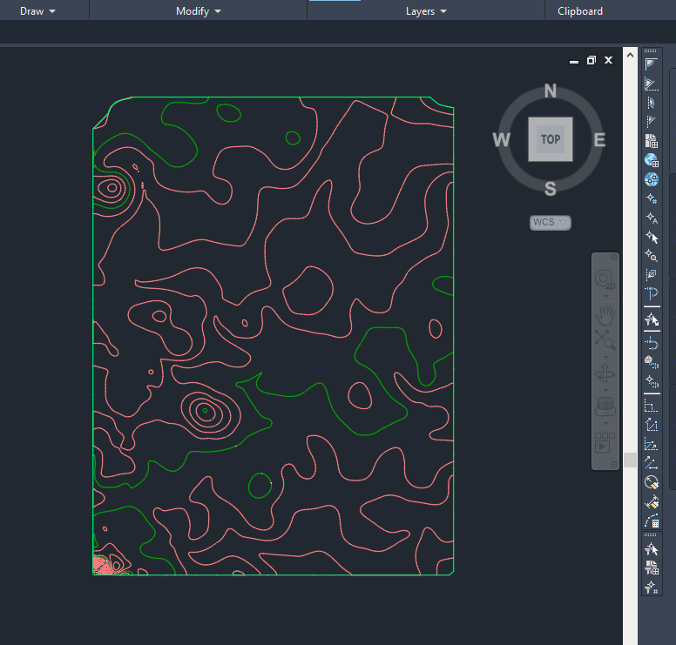Image resolution: width=676 pixels, height=645 pixels.
Task: Select the Zoom Extents tool
Action: 605,339
